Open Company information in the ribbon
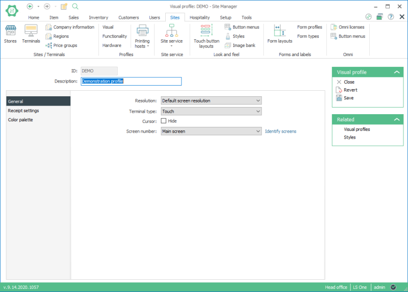408x292 pixels. coord(70,27)
